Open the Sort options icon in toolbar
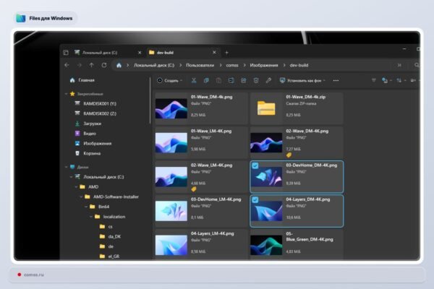This screenshot has width=434, height=289. point(399,80)
